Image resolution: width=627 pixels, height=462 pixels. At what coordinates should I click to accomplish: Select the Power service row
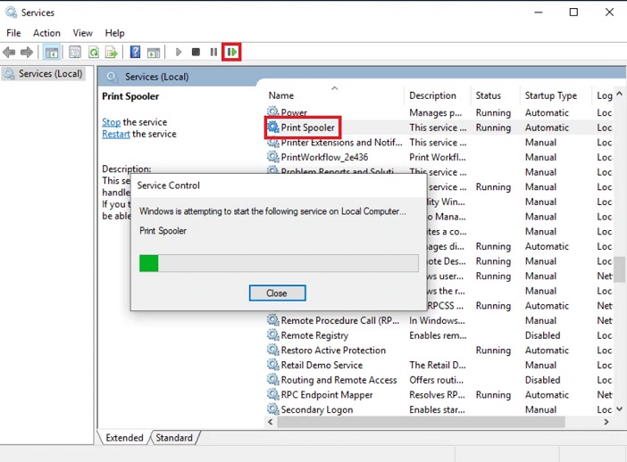[x=439, y=112]
